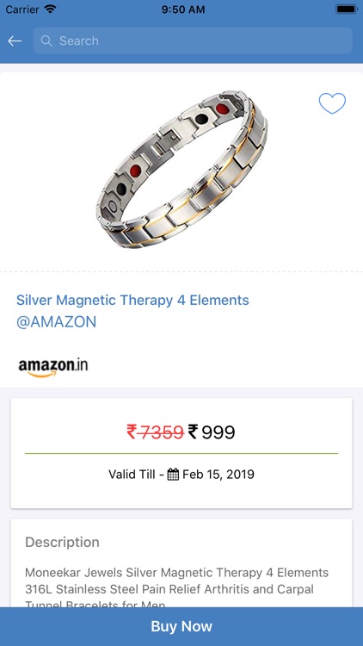Image resolution: width=363 pixels, height=646 pixels.
Task: Click the calendar icon beside Valid Till
Action: click(173, 475)
